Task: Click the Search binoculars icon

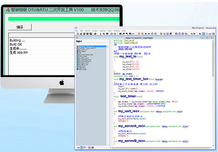Action: 120,34
